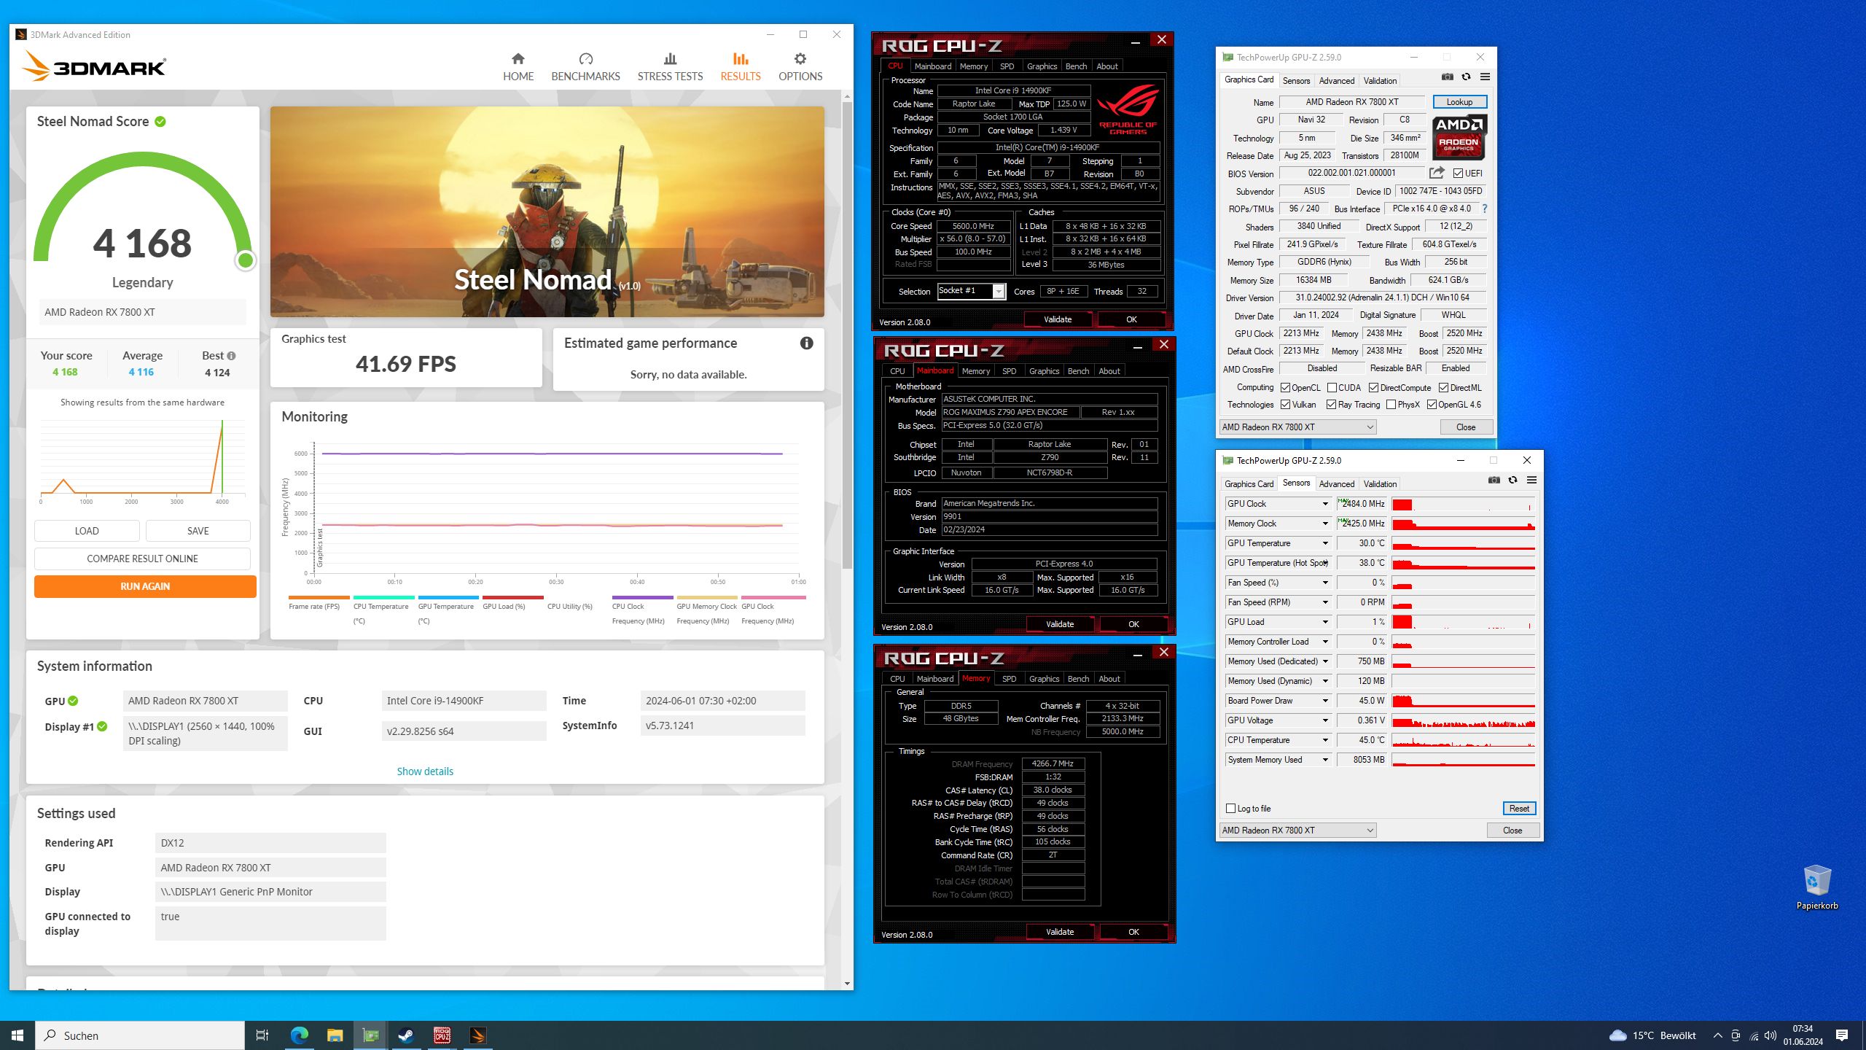Toggle UEFI checkbox in GPU-Z
The height and width of the screenshot is (1050, 1866).
1458,174
